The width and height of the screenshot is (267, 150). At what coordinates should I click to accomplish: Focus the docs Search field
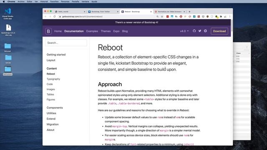pos(66,42)
